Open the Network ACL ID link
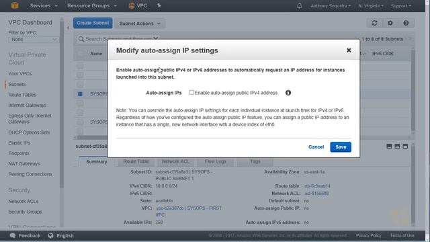The width and height of the screenshot is (430, 242). 316,193
